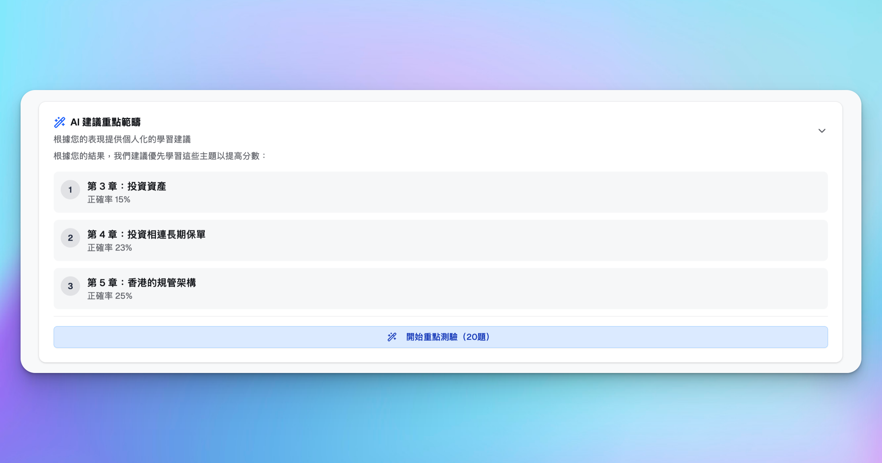Click 正確率 25% accuracy text
This screenshot has width=882, height=463.
(x=110, y=296)
